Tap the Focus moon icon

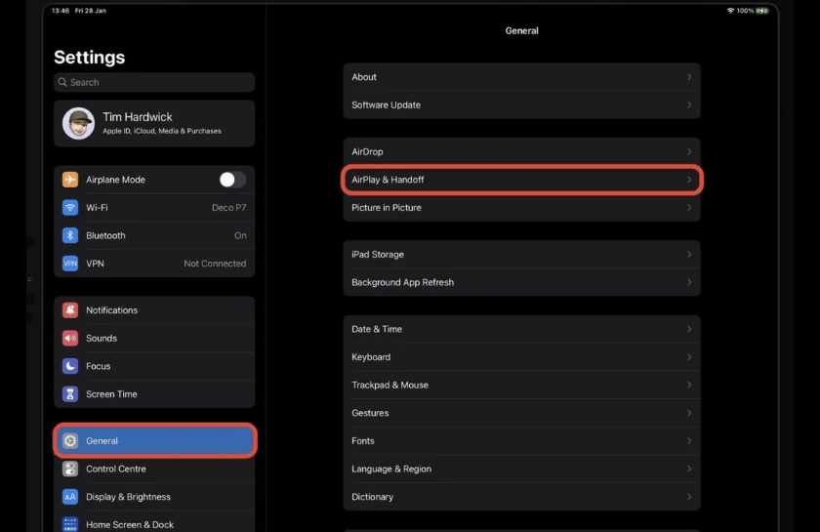pos(70,366)
